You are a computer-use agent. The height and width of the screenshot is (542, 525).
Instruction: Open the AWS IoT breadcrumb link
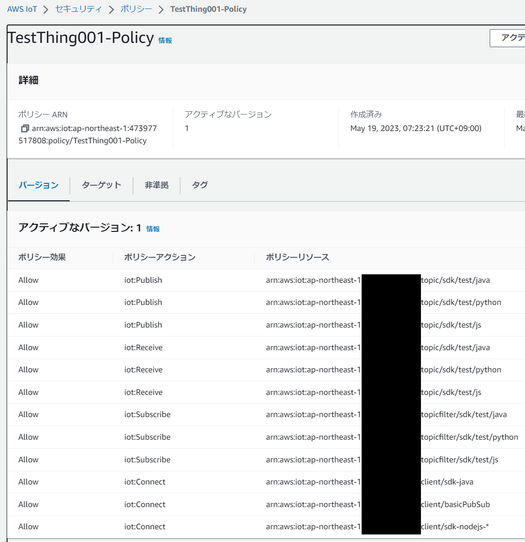[x=22, y=8]
